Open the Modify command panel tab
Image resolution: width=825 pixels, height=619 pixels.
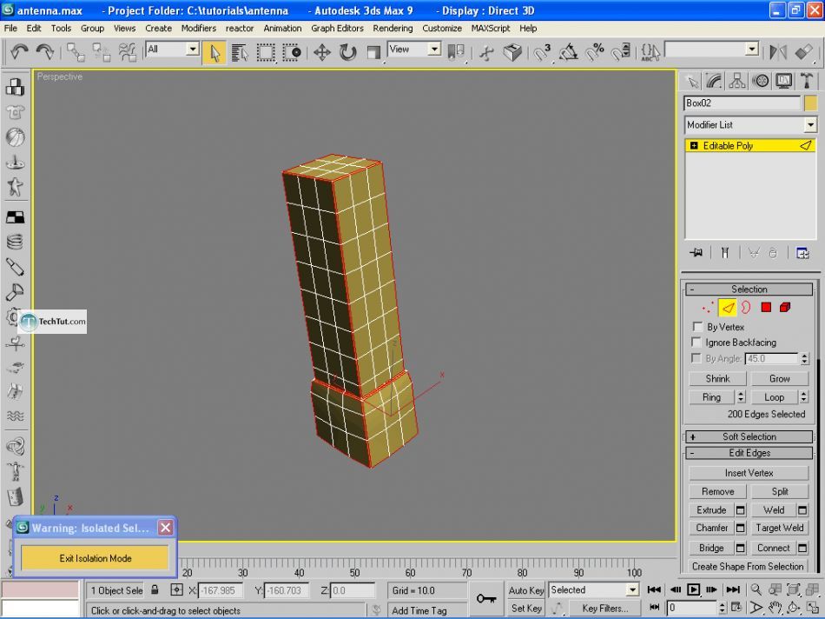pyautogui.click(x=715, y=81)
